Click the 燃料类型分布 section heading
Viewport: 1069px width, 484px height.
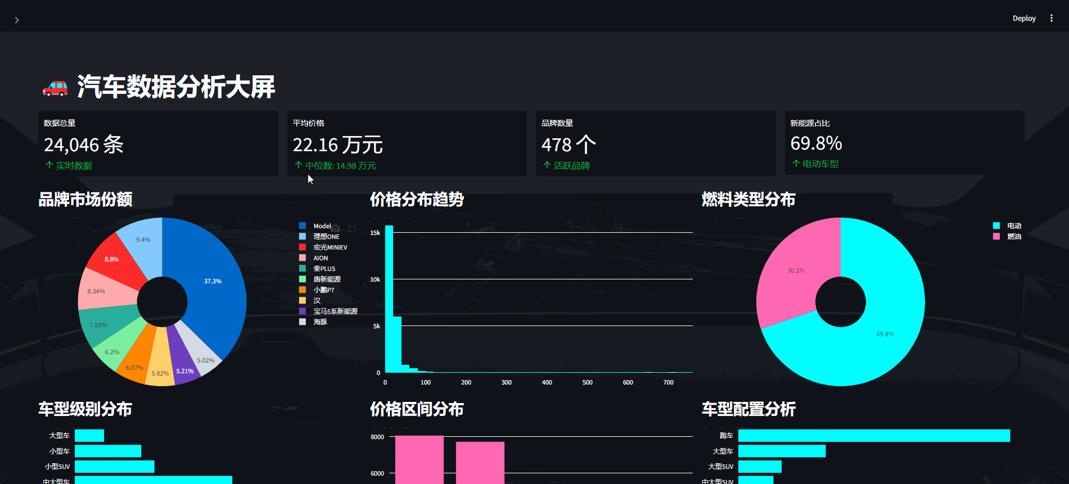click(748, 200)
